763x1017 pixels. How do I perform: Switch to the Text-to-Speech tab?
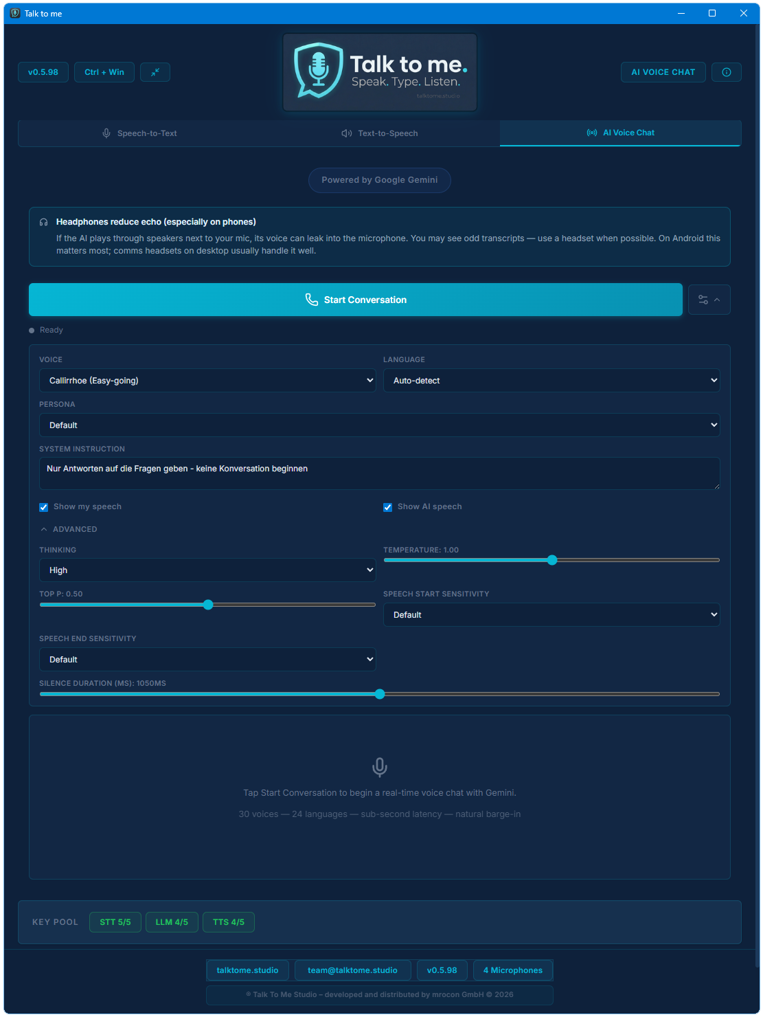(380, 133)
